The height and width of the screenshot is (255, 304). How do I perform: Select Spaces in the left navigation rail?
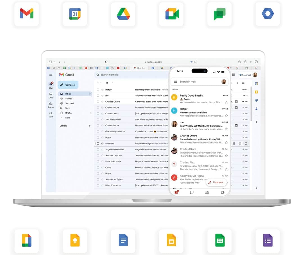(51, 104)
